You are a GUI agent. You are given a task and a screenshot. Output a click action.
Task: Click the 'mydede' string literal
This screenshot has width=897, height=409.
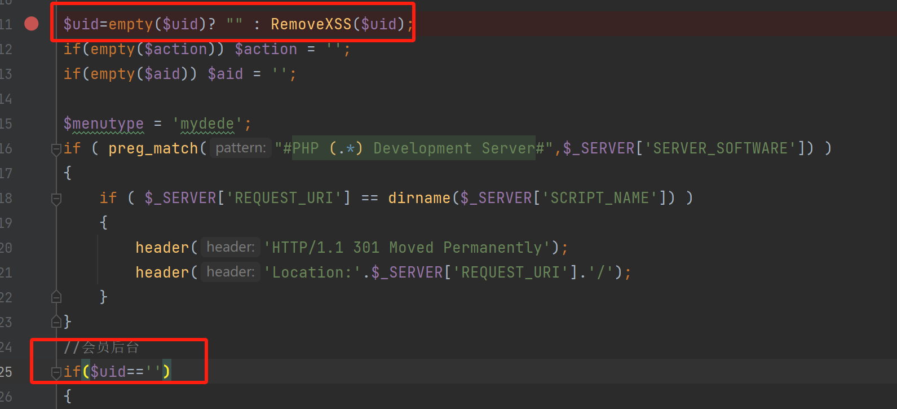[207, 124]
